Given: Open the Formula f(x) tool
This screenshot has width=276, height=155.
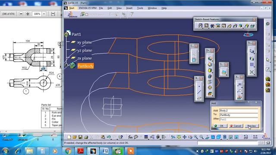Looking at the screenshot, I should tap(130, 137).
